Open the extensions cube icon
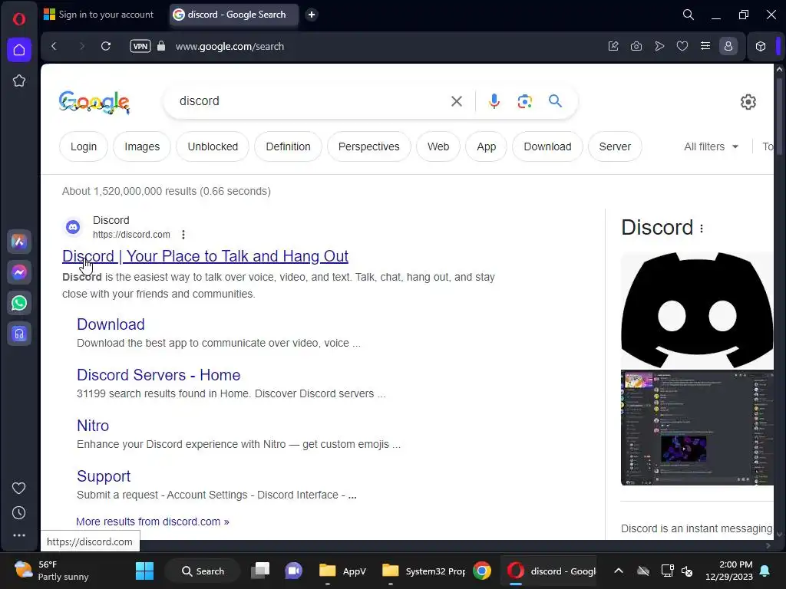Viewport: 786px width, 589px height. (x=761, y=46)
